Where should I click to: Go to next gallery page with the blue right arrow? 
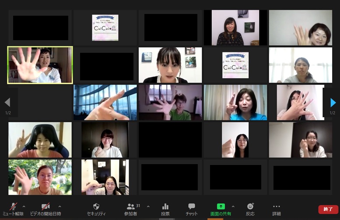pyautogui.click(x=333, y=103)
